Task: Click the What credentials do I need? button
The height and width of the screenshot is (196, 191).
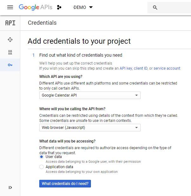Action: coord(65,184)
